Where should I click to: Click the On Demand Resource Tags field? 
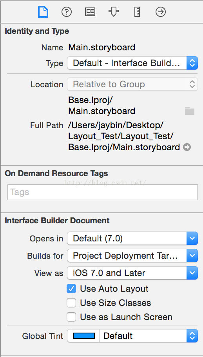[x=103, y=192]
